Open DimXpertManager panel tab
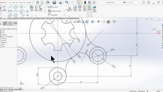The width and height of the screenshot is (163, 92). (16, 24)
